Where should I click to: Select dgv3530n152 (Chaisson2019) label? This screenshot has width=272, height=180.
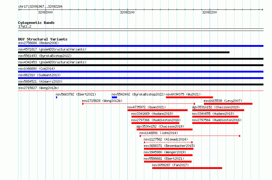point(160,126)
